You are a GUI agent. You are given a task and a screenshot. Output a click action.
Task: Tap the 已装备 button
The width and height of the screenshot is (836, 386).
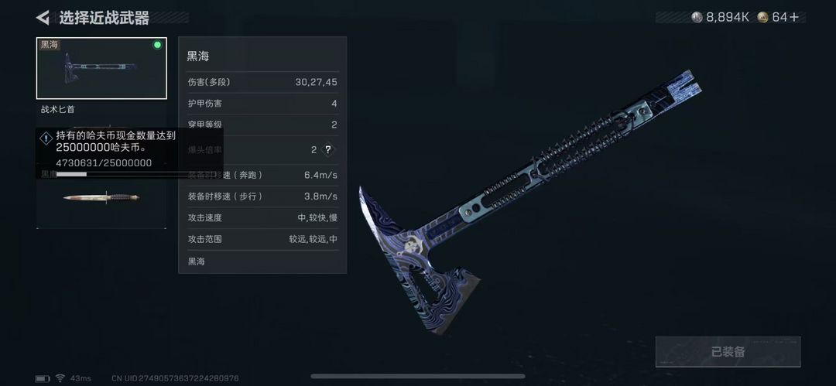pyautogui.click(x=728, y=352)
